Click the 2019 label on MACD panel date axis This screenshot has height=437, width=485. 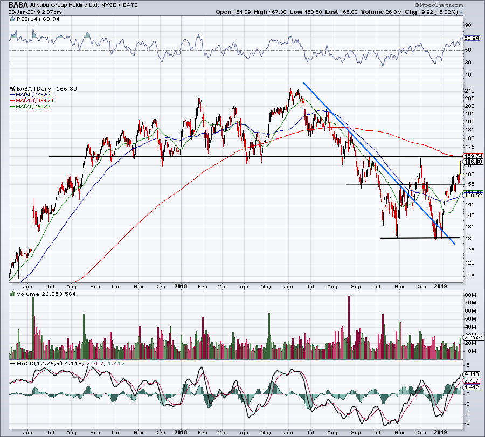(x=440, y=432)
